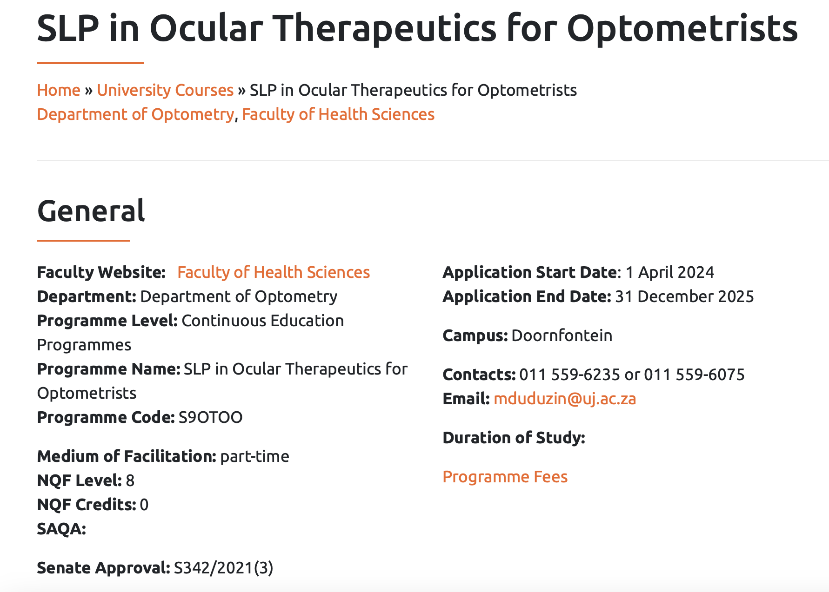
Task: Click the NQF Level label
Action: click(80, 480)
